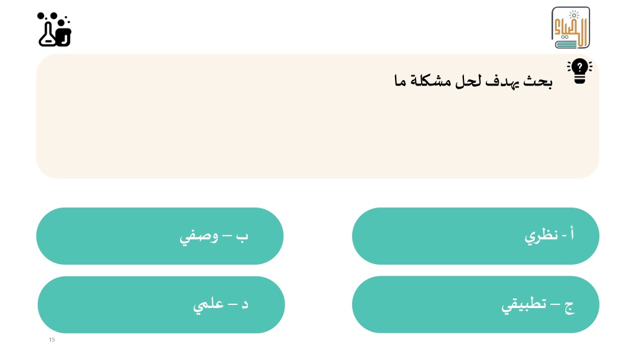Image resolution: width=636 pixels, height=357 pixels.
Task: Select answer ب – وصفي
Action: [160, 236]
